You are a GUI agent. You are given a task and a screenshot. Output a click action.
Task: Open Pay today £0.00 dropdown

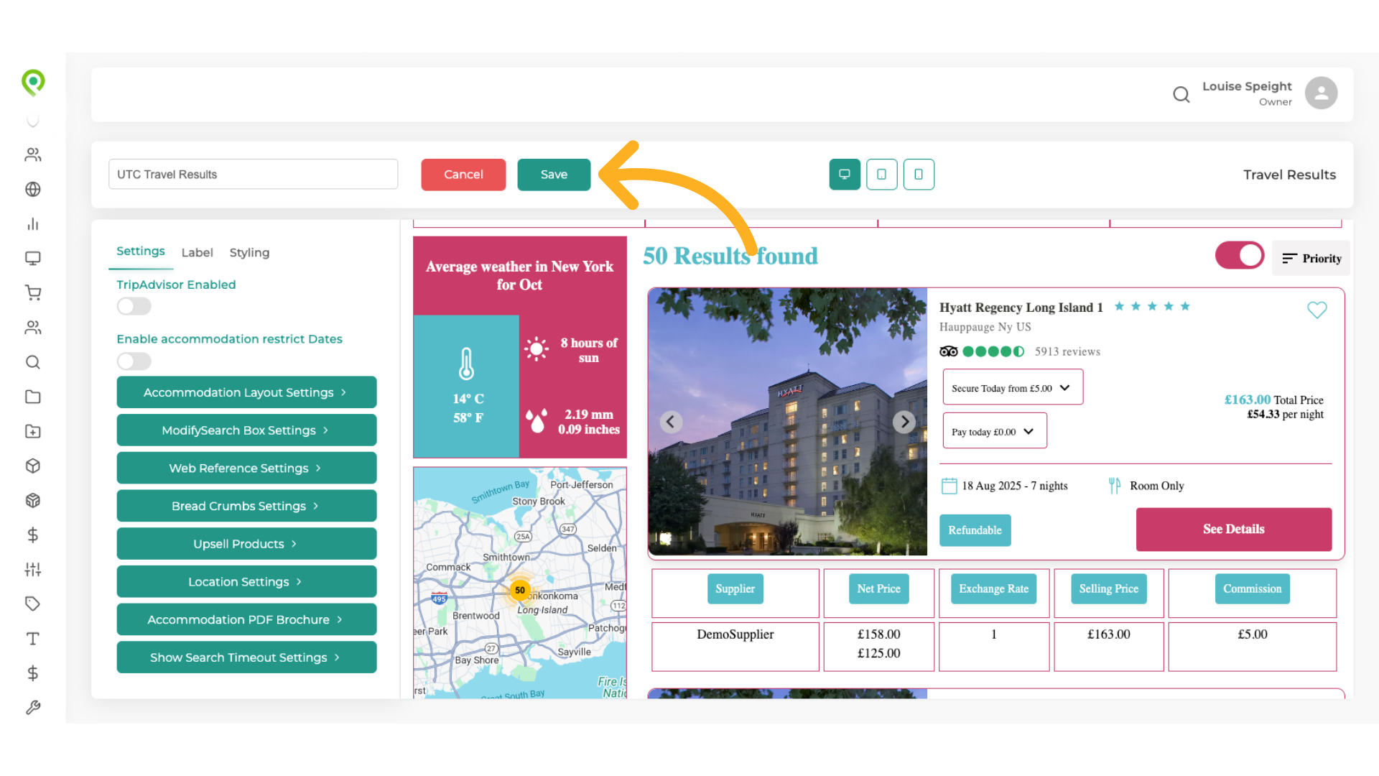[994, 431]
